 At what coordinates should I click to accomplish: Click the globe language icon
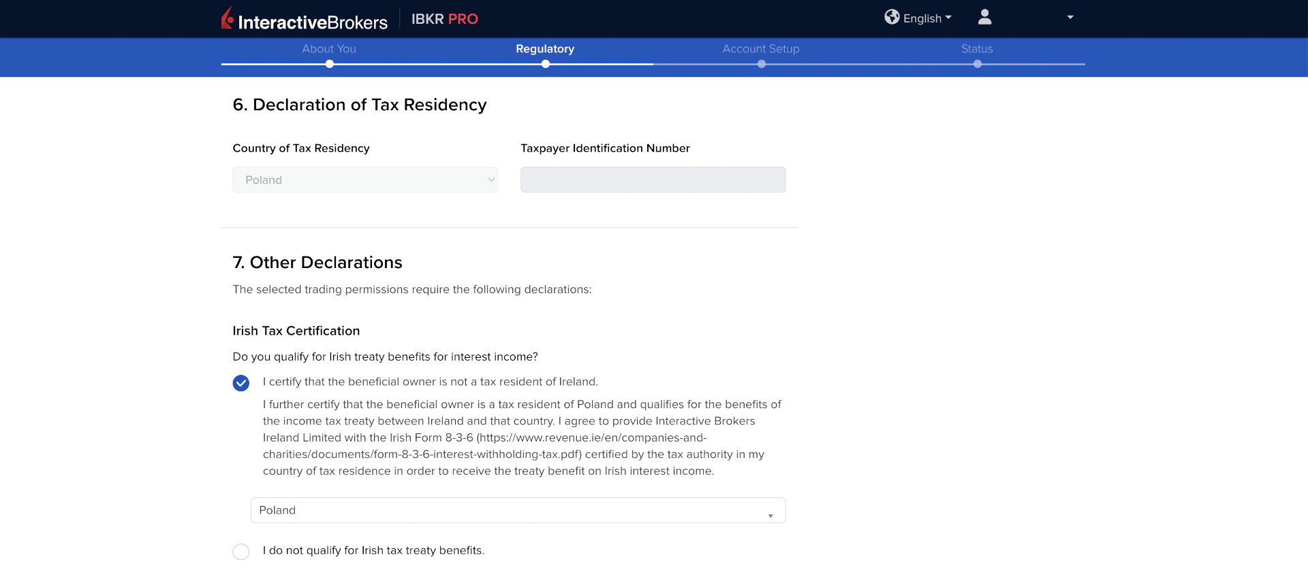pyautogui.click(x=892, y=17)
